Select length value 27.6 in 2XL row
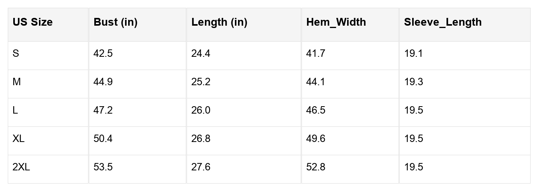The height and width of the screenshot is (191, 538). 201,167
